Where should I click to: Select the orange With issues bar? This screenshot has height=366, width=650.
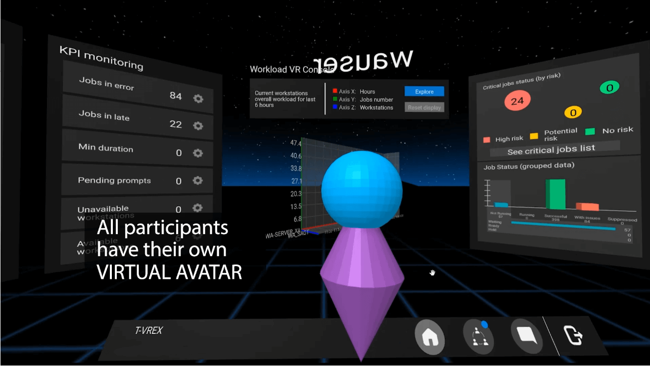(587, 207)
